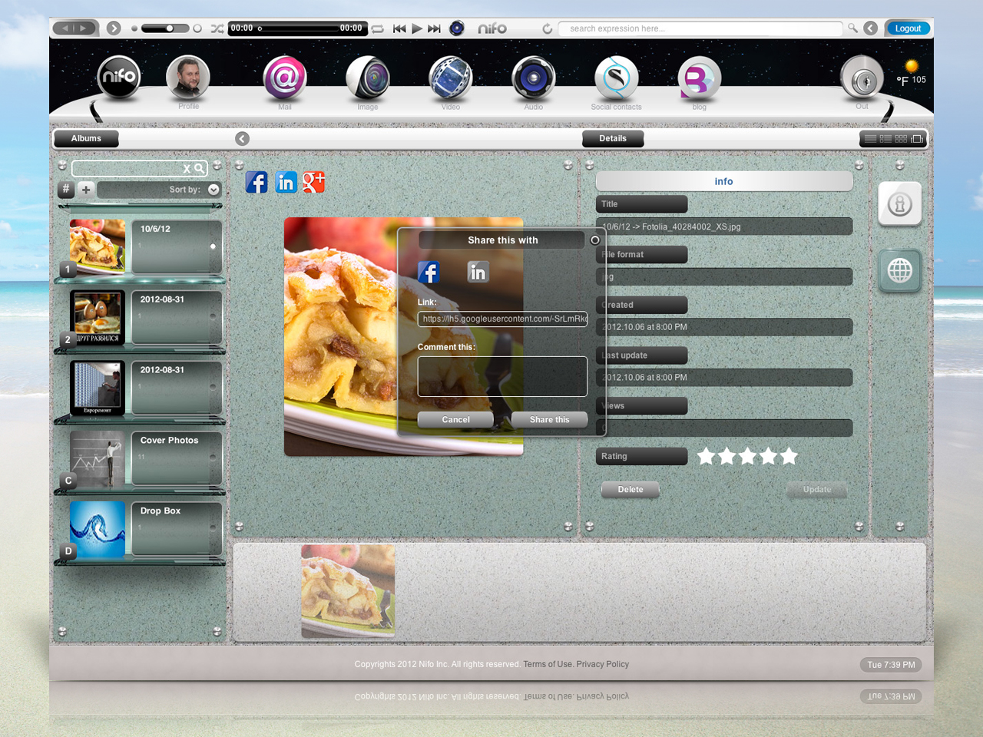This screenshot has height=737, width=983.
Task: Delete the current photo
Action: (x=631, y=490)
